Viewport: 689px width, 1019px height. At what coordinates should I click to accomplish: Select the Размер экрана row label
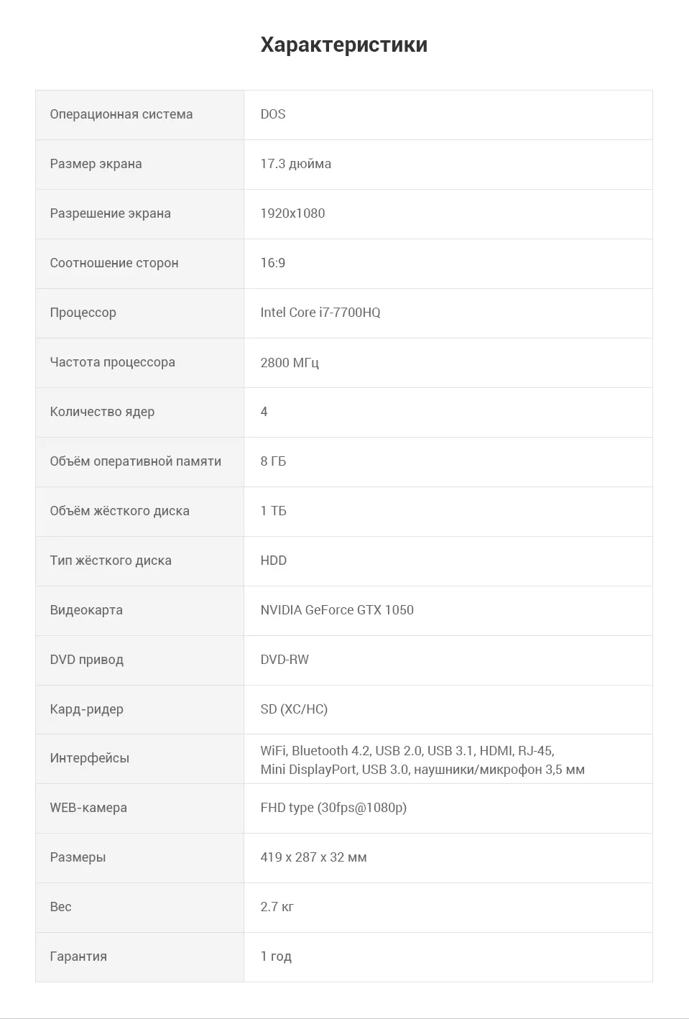coord(96,164)
